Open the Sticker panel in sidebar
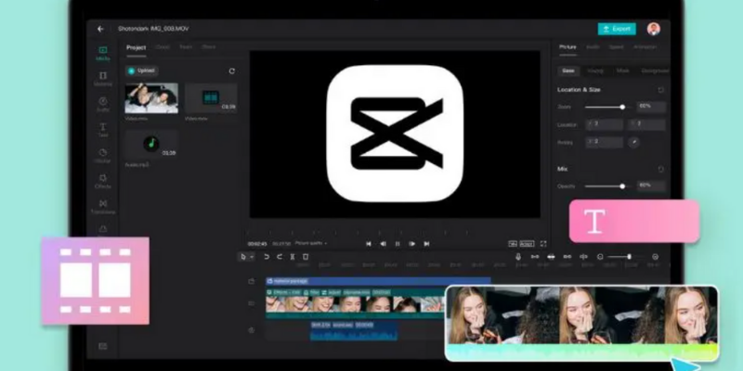743x371 pixels. pyautogui.click(x=103, y=155)
